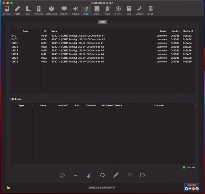Click ID value 0x5D cell
Image resolution: width=205 pixels, height=194 pixels.
[44, 50]
